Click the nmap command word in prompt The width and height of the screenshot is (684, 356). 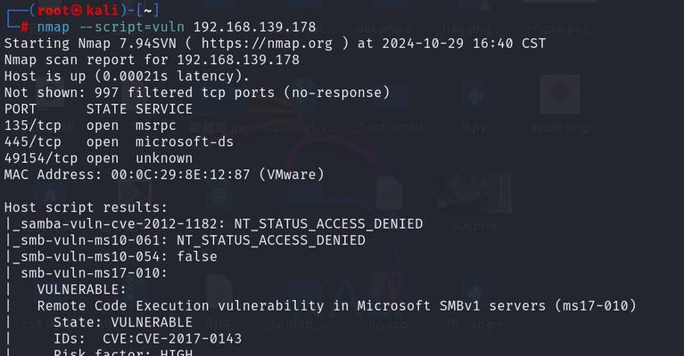[x=53, y=27]
